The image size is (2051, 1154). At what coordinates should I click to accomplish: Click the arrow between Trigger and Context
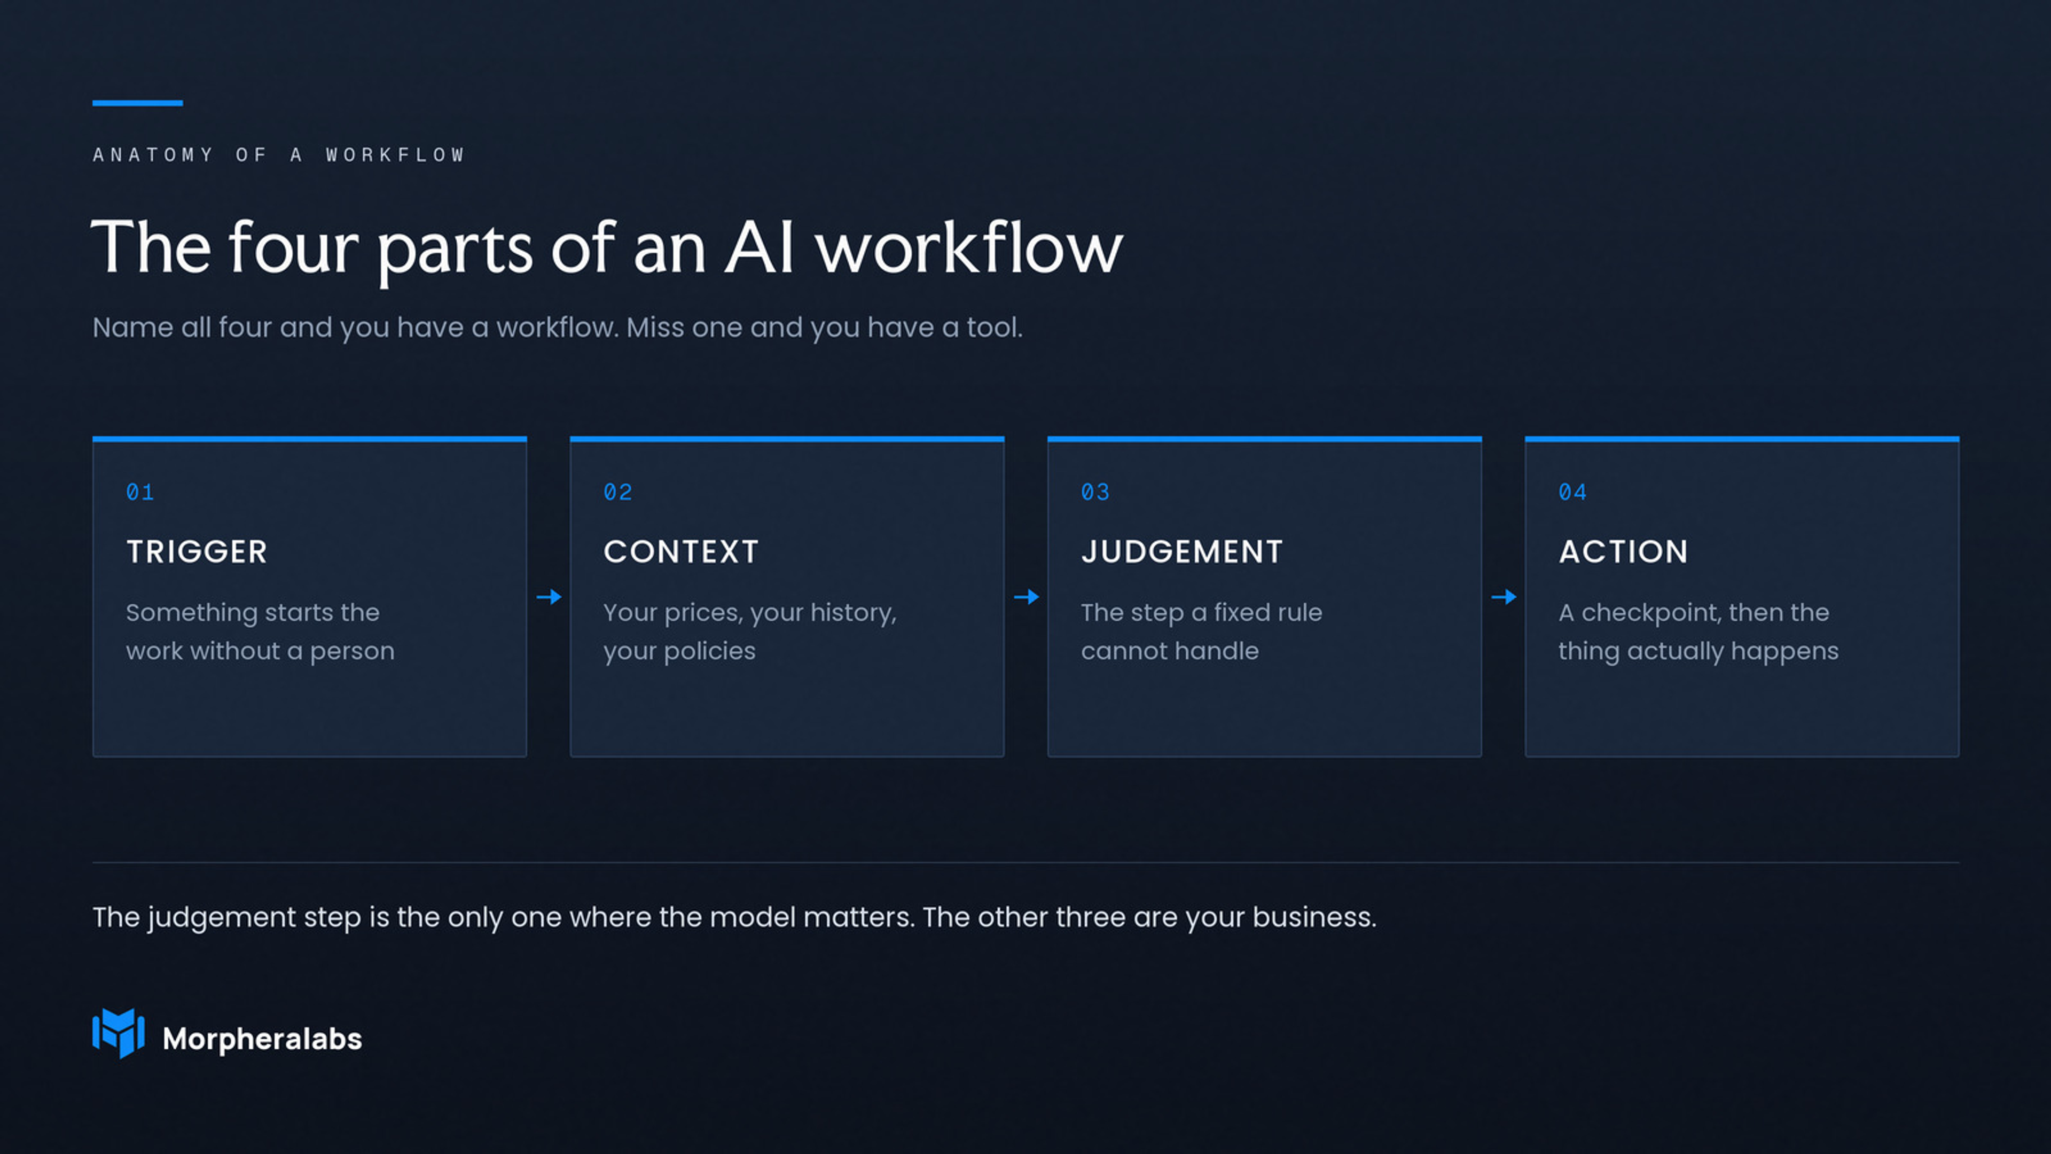(x=549, y=597)
